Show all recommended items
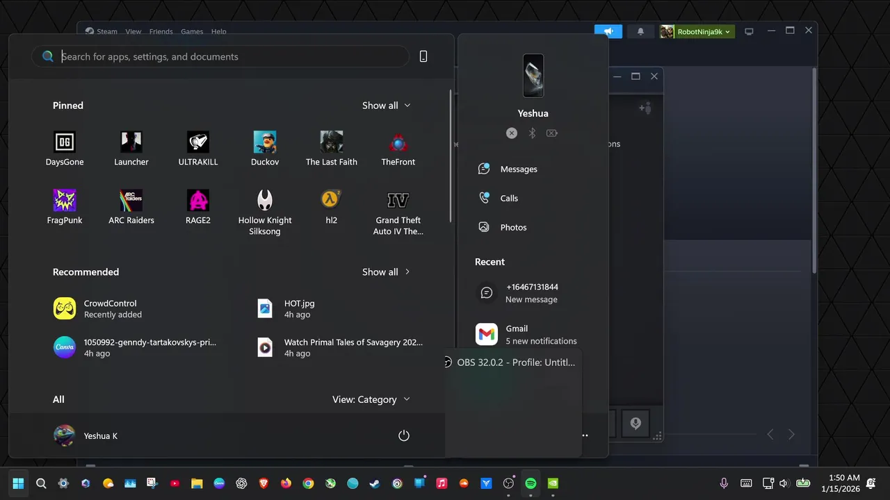Viewport: 890px width, 500px height. click(387, 272)
